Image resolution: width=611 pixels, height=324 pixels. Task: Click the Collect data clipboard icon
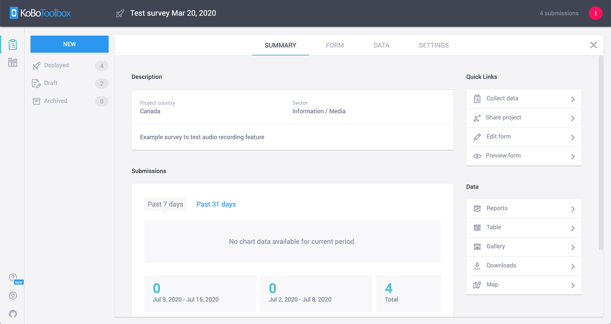point(477,98)
